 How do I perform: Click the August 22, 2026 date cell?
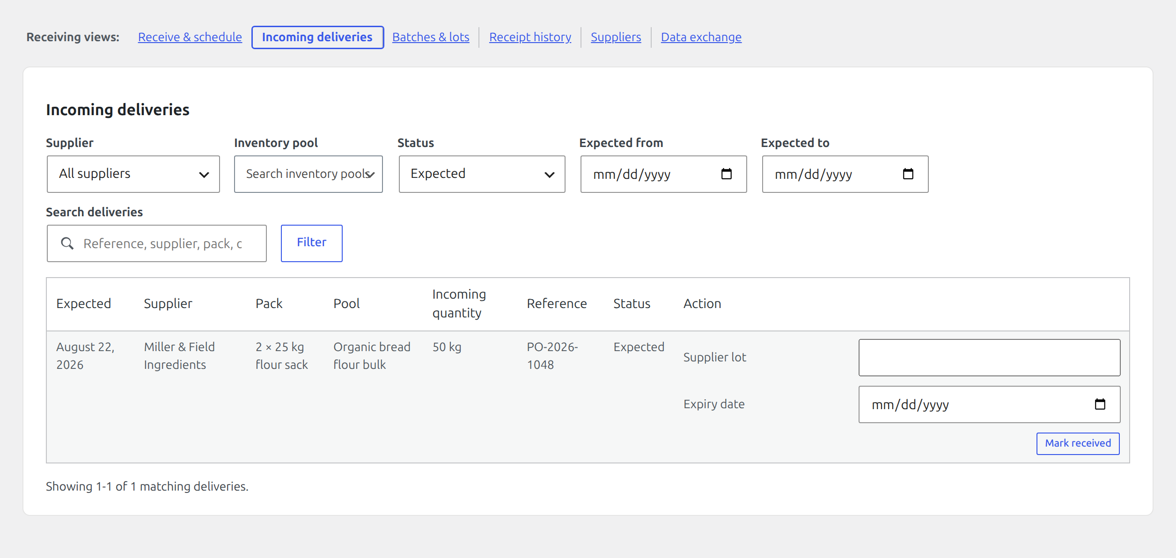click(x=85, y=356)
